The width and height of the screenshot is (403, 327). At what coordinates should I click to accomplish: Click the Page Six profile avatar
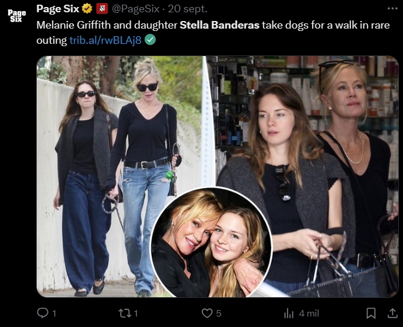tap(17, 16)
